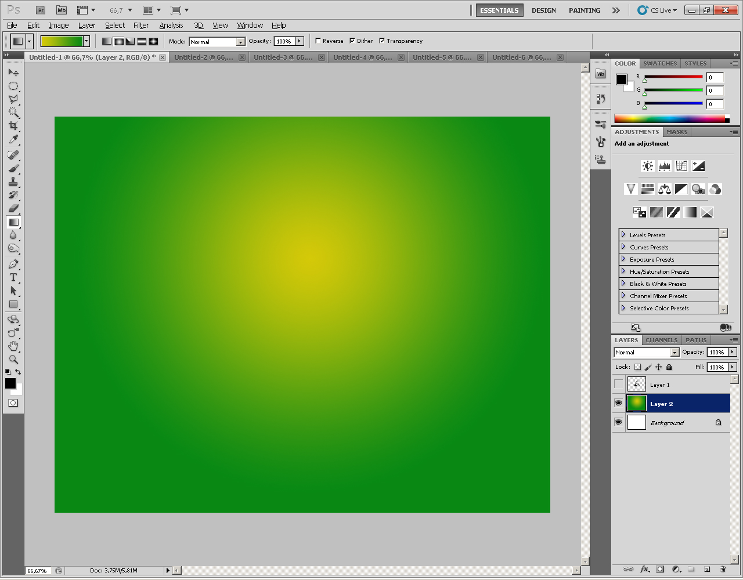Expand the Levels Presets group
Image resolution: width=743 pixels, height=580 pixels.
pos(622,234)
